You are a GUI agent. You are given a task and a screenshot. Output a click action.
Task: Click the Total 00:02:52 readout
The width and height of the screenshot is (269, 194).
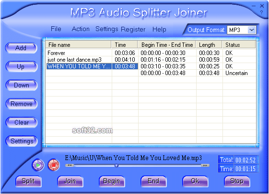click(x=238, y=160)
